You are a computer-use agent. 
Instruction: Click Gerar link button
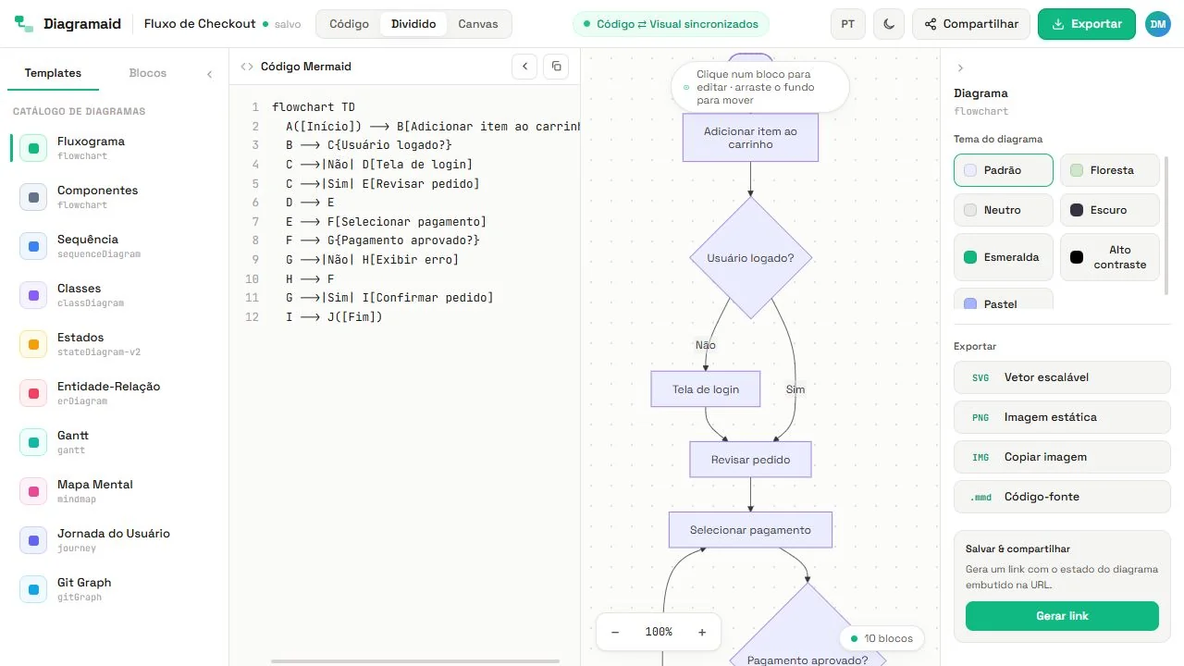(x=1062, y=616)
